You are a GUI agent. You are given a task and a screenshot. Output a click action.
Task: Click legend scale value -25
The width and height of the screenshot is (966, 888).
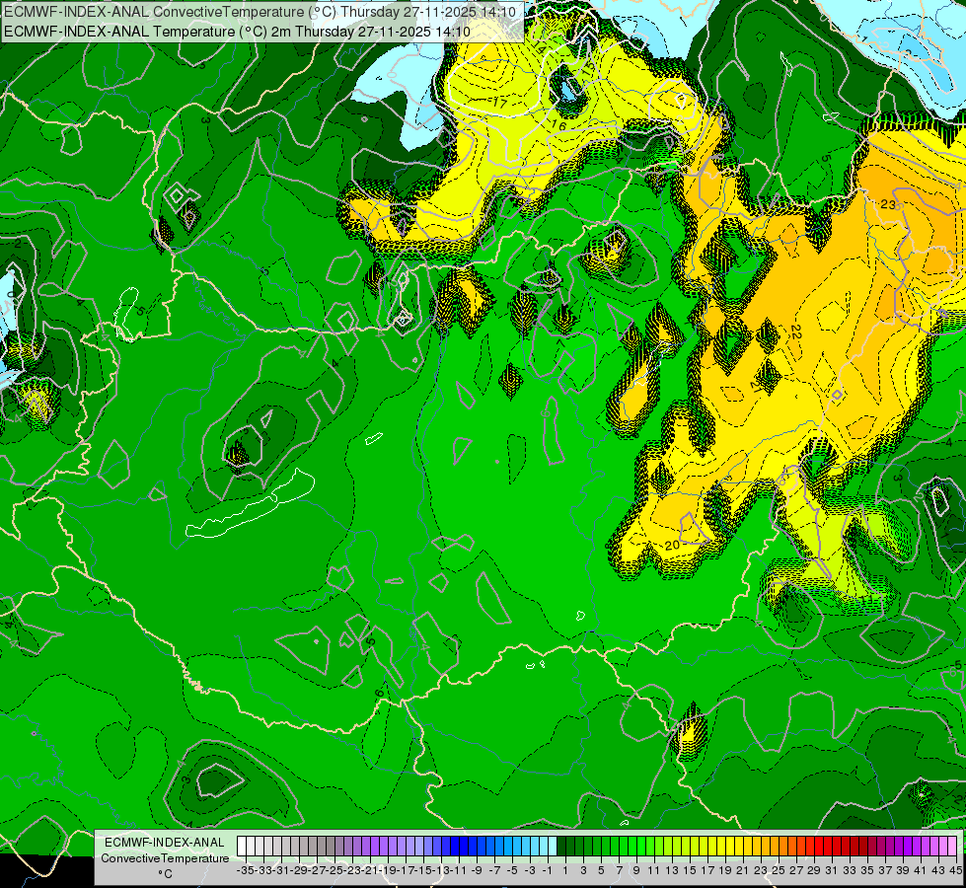334,871
